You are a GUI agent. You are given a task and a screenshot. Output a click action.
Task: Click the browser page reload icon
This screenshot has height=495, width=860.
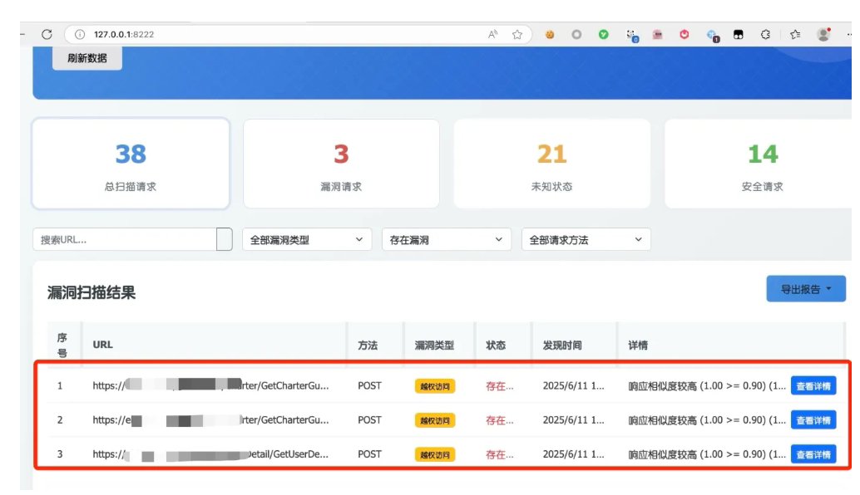(x=47, y=34)
